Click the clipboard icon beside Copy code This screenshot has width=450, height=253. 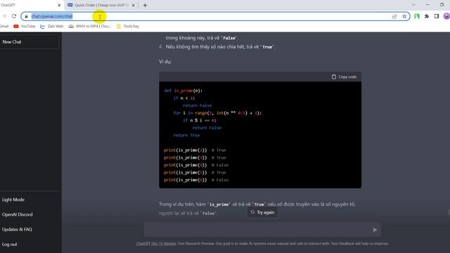tap(334, 77)
